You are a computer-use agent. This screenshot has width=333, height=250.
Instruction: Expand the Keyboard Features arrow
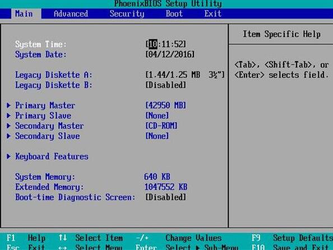(9, 156)
